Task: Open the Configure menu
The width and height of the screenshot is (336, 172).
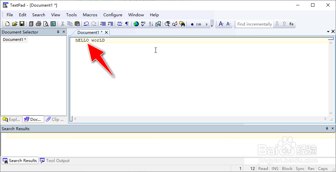Action: coord(113,15)
